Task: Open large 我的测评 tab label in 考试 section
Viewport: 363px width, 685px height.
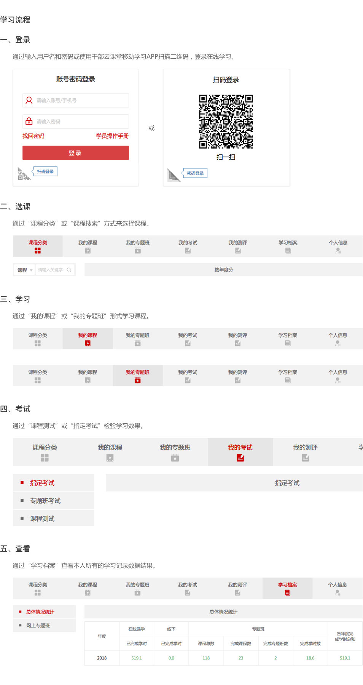Action: click(305, 448)
